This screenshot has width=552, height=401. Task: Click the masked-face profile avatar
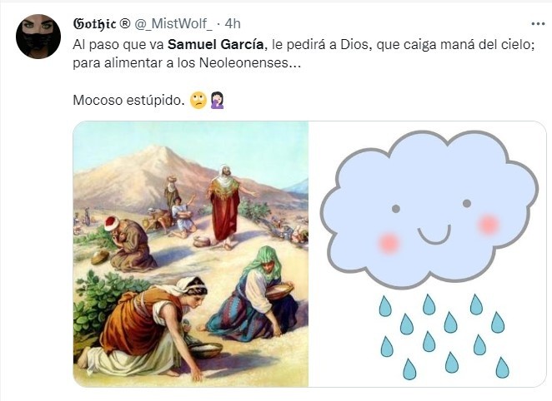(38, 37)
